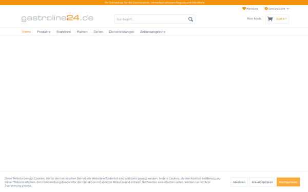Open the Branchen menu

click(x=64, y=32)
